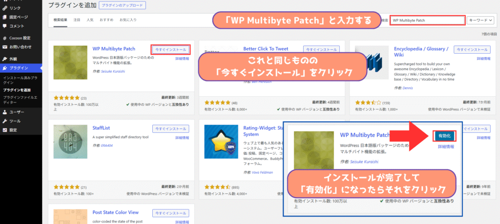The image size is (500, 224).
Task: View 詳細情報 for Post State Color View
Action: click(182, 222)
